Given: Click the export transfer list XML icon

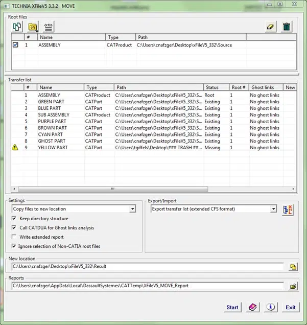Looking at the screenshot, I should click(x=288, y=210).
